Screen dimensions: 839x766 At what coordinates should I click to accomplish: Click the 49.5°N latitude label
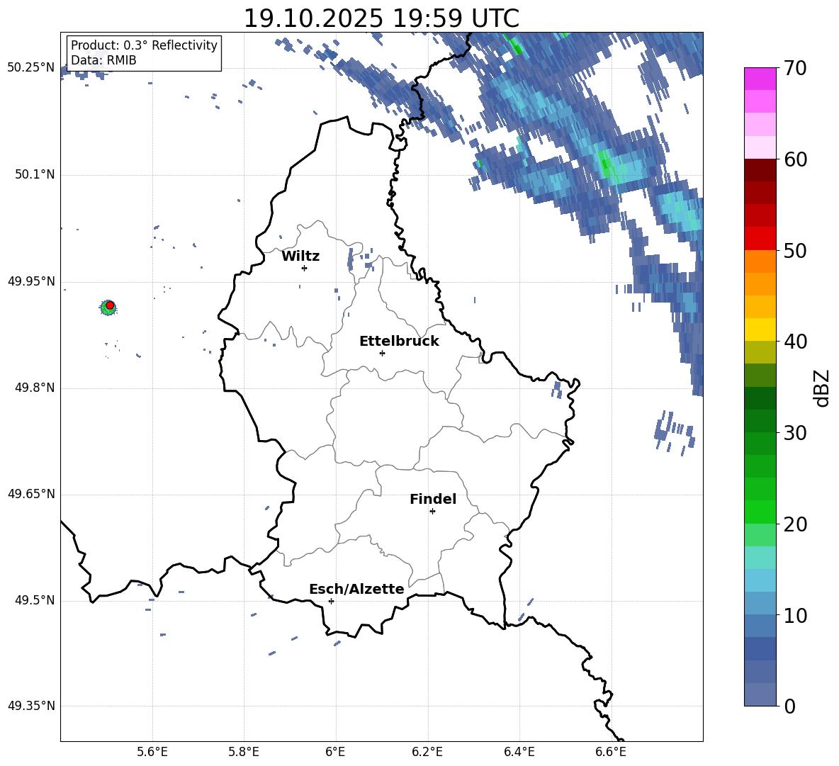coord(35,600)
